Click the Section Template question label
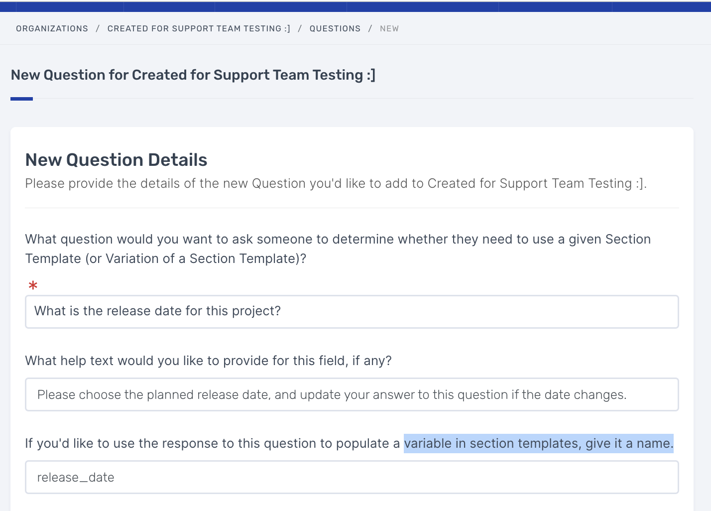711x511 pixels. pos(338,249)
